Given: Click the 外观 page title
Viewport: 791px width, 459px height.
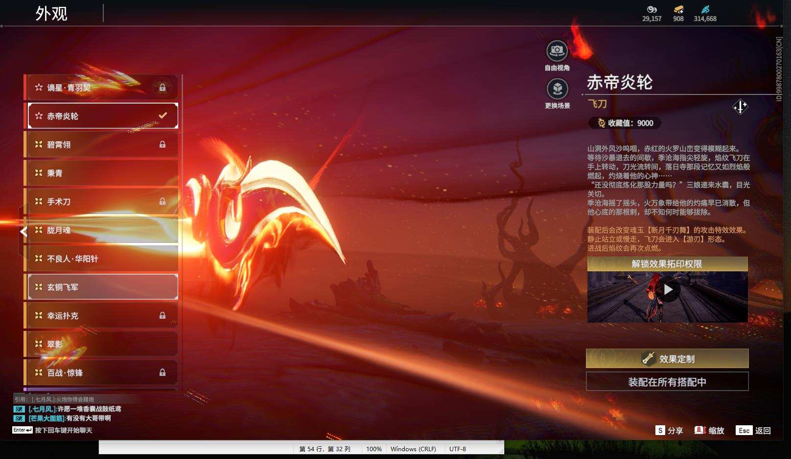Looking at the screenshot, I should click(51, 13).
